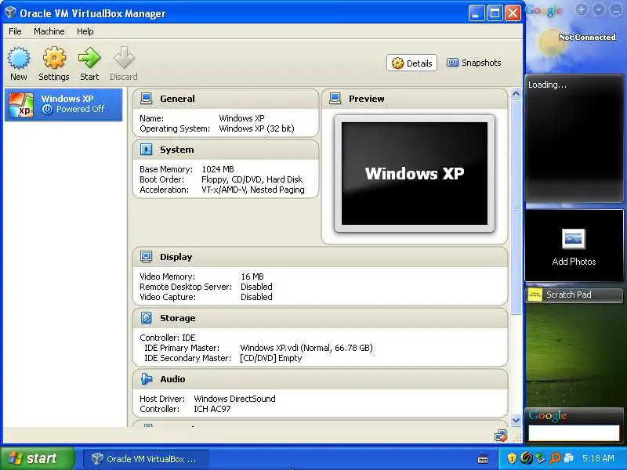Open Settings from the toolbar gear icon

54,57
